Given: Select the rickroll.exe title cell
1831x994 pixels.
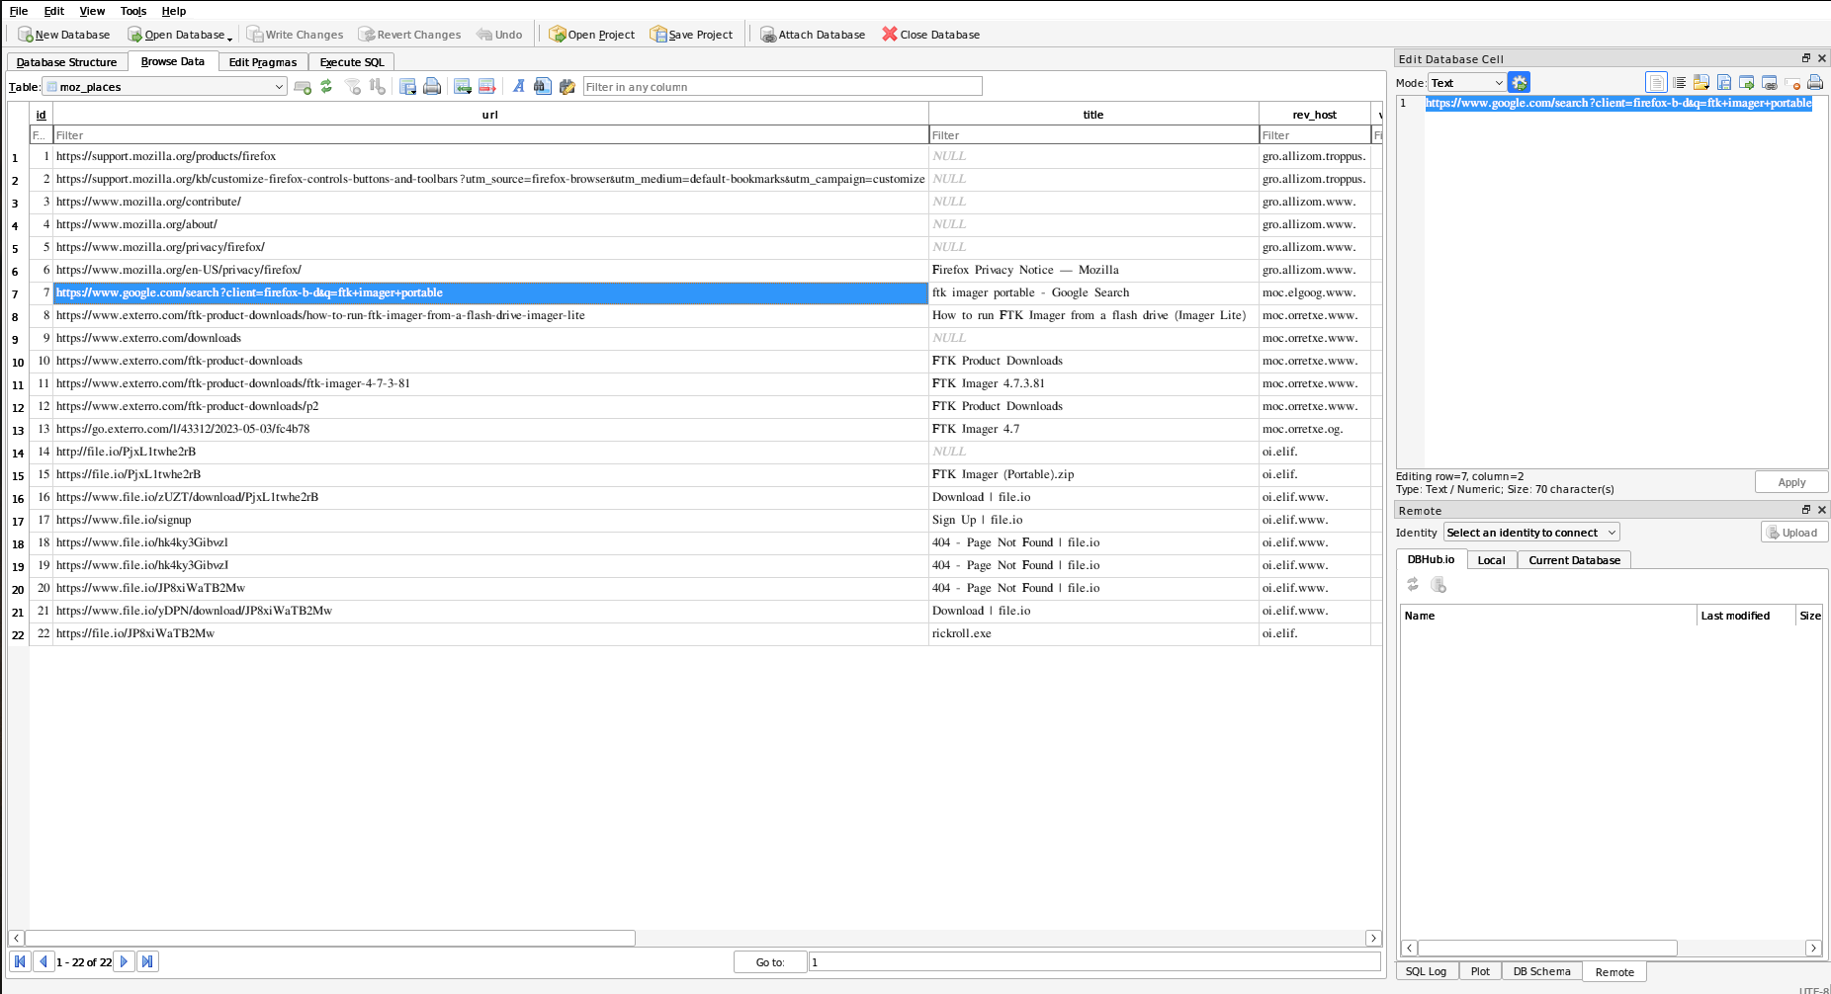Looking at the screenshot, I should 1093,634.
